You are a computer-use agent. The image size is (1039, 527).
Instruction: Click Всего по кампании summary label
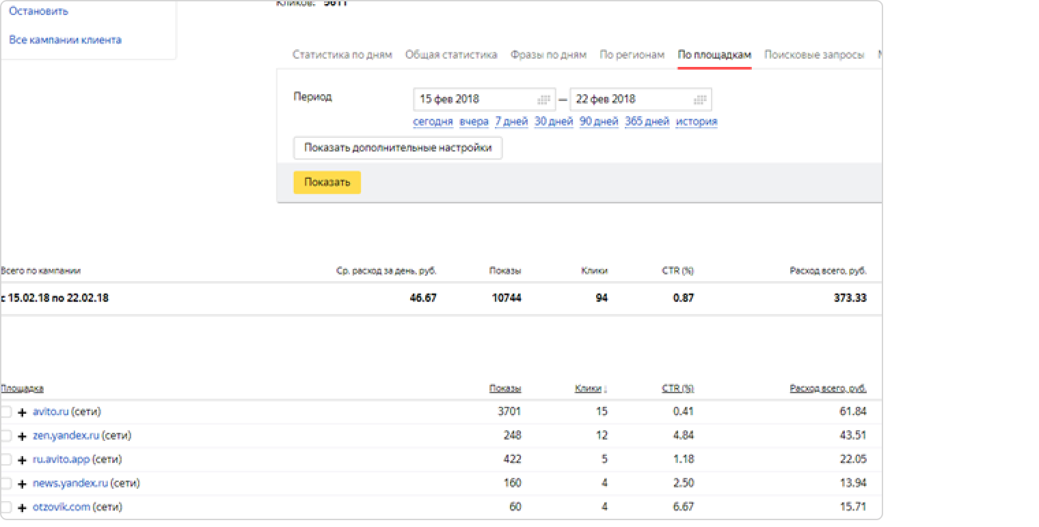point(41,271)
